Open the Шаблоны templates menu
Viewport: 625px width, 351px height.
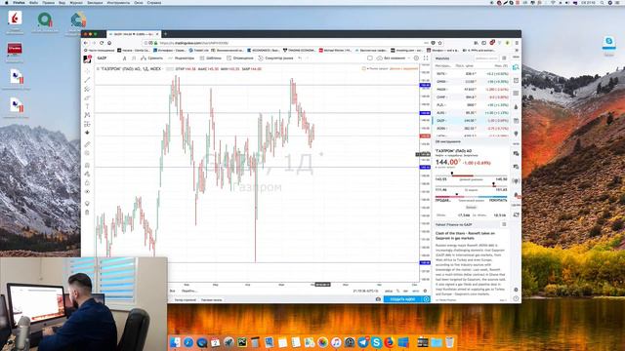coord(211,58)
